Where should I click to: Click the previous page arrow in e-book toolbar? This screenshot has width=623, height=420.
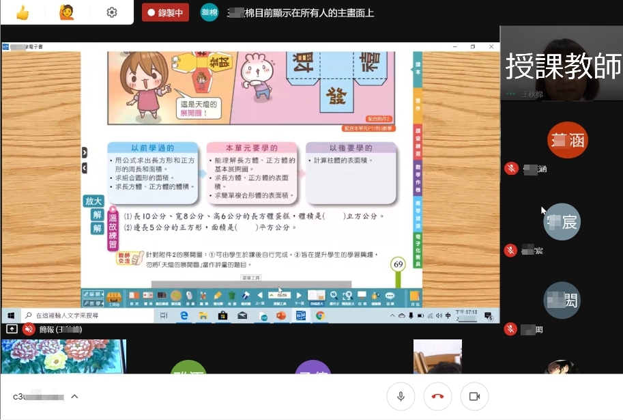coord(260,296)
